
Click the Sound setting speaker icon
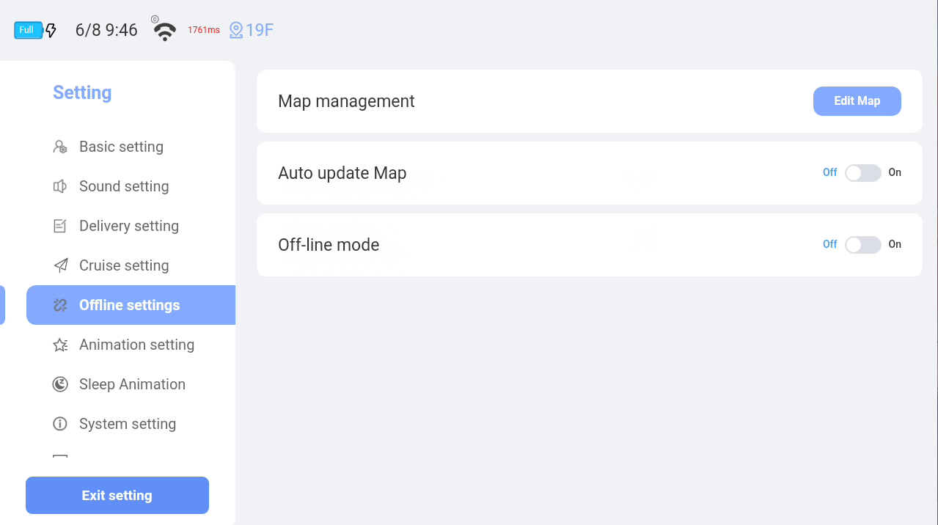tap(60, 186)
